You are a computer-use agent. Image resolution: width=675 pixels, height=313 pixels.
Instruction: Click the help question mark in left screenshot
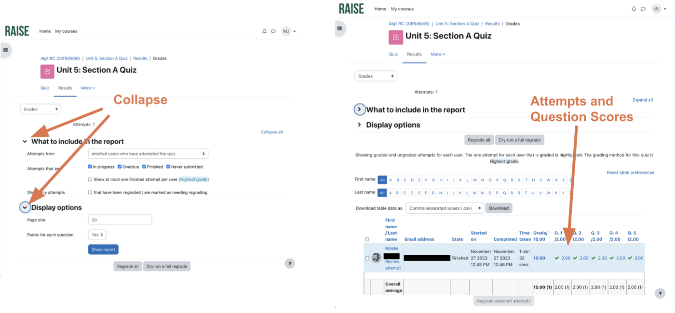[289, 263]
